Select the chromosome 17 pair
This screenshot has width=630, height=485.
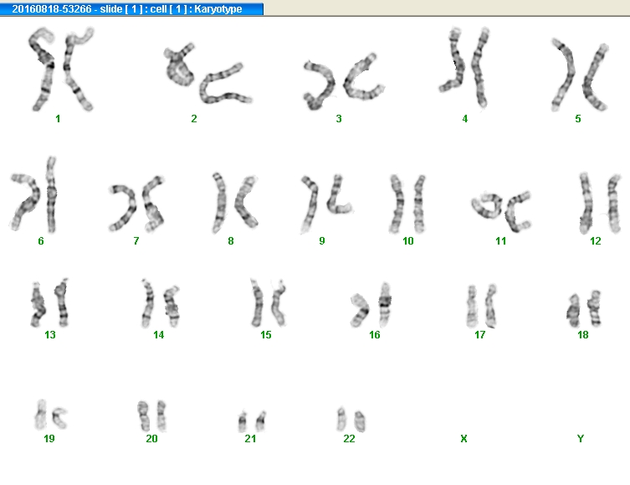pos(482,306)
